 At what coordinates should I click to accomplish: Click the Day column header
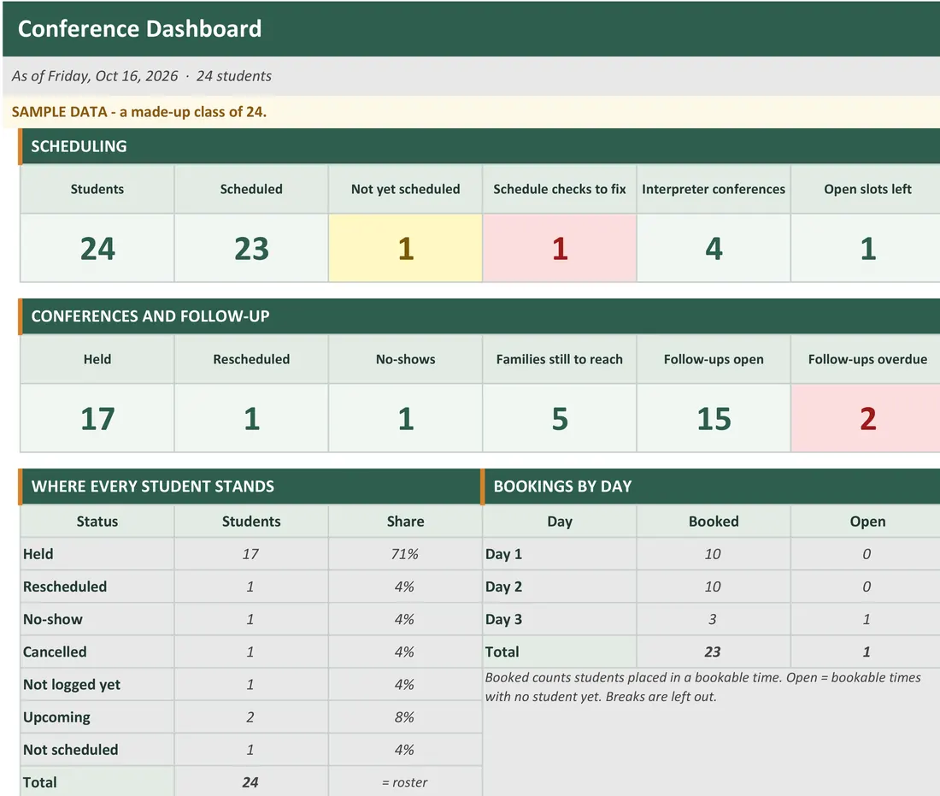click(560, 522)
